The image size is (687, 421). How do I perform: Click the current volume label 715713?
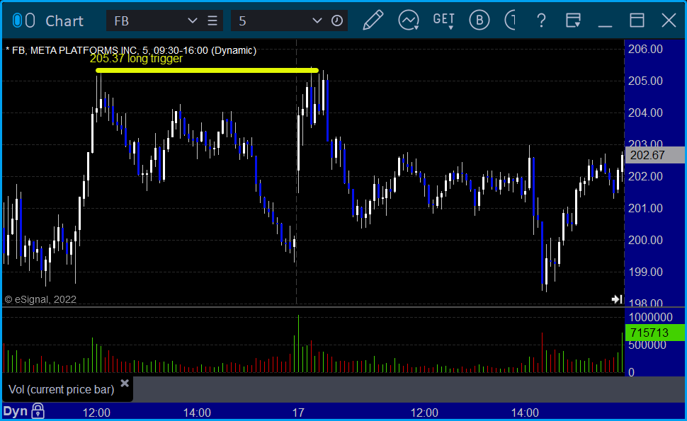[655, 333]
